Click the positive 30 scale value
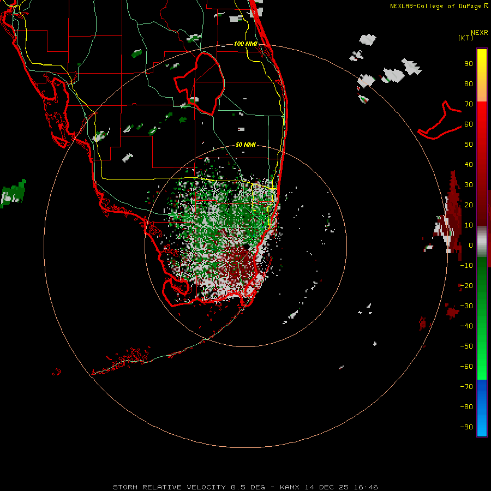 (x=469, y=185)
